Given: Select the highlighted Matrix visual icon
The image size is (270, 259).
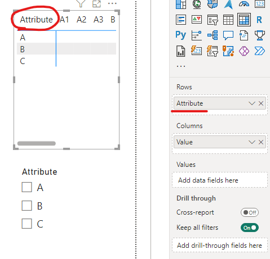Looking at the screenshot, I should tap(244, 20).
